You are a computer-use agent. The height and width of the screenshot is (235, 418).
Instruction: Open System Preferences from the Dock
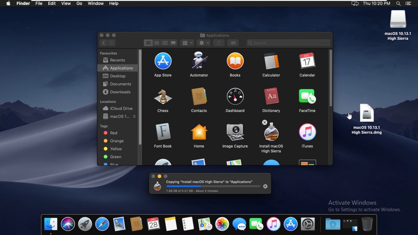pyautogui.click(x=308, y=224)
